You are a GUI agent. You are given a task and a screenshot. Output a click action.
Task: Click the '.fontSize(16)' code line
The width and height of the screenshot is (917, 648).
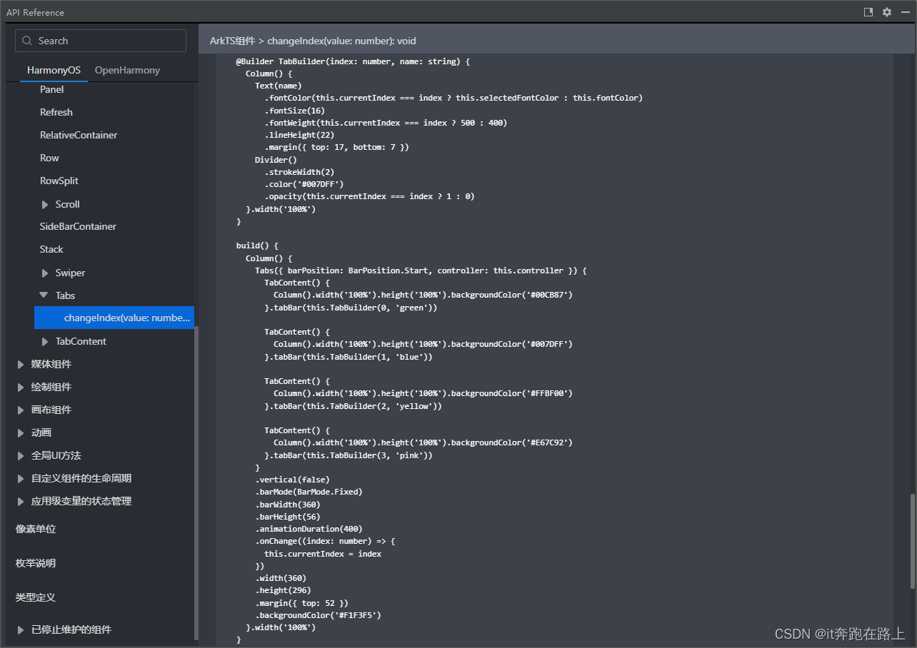295,111
